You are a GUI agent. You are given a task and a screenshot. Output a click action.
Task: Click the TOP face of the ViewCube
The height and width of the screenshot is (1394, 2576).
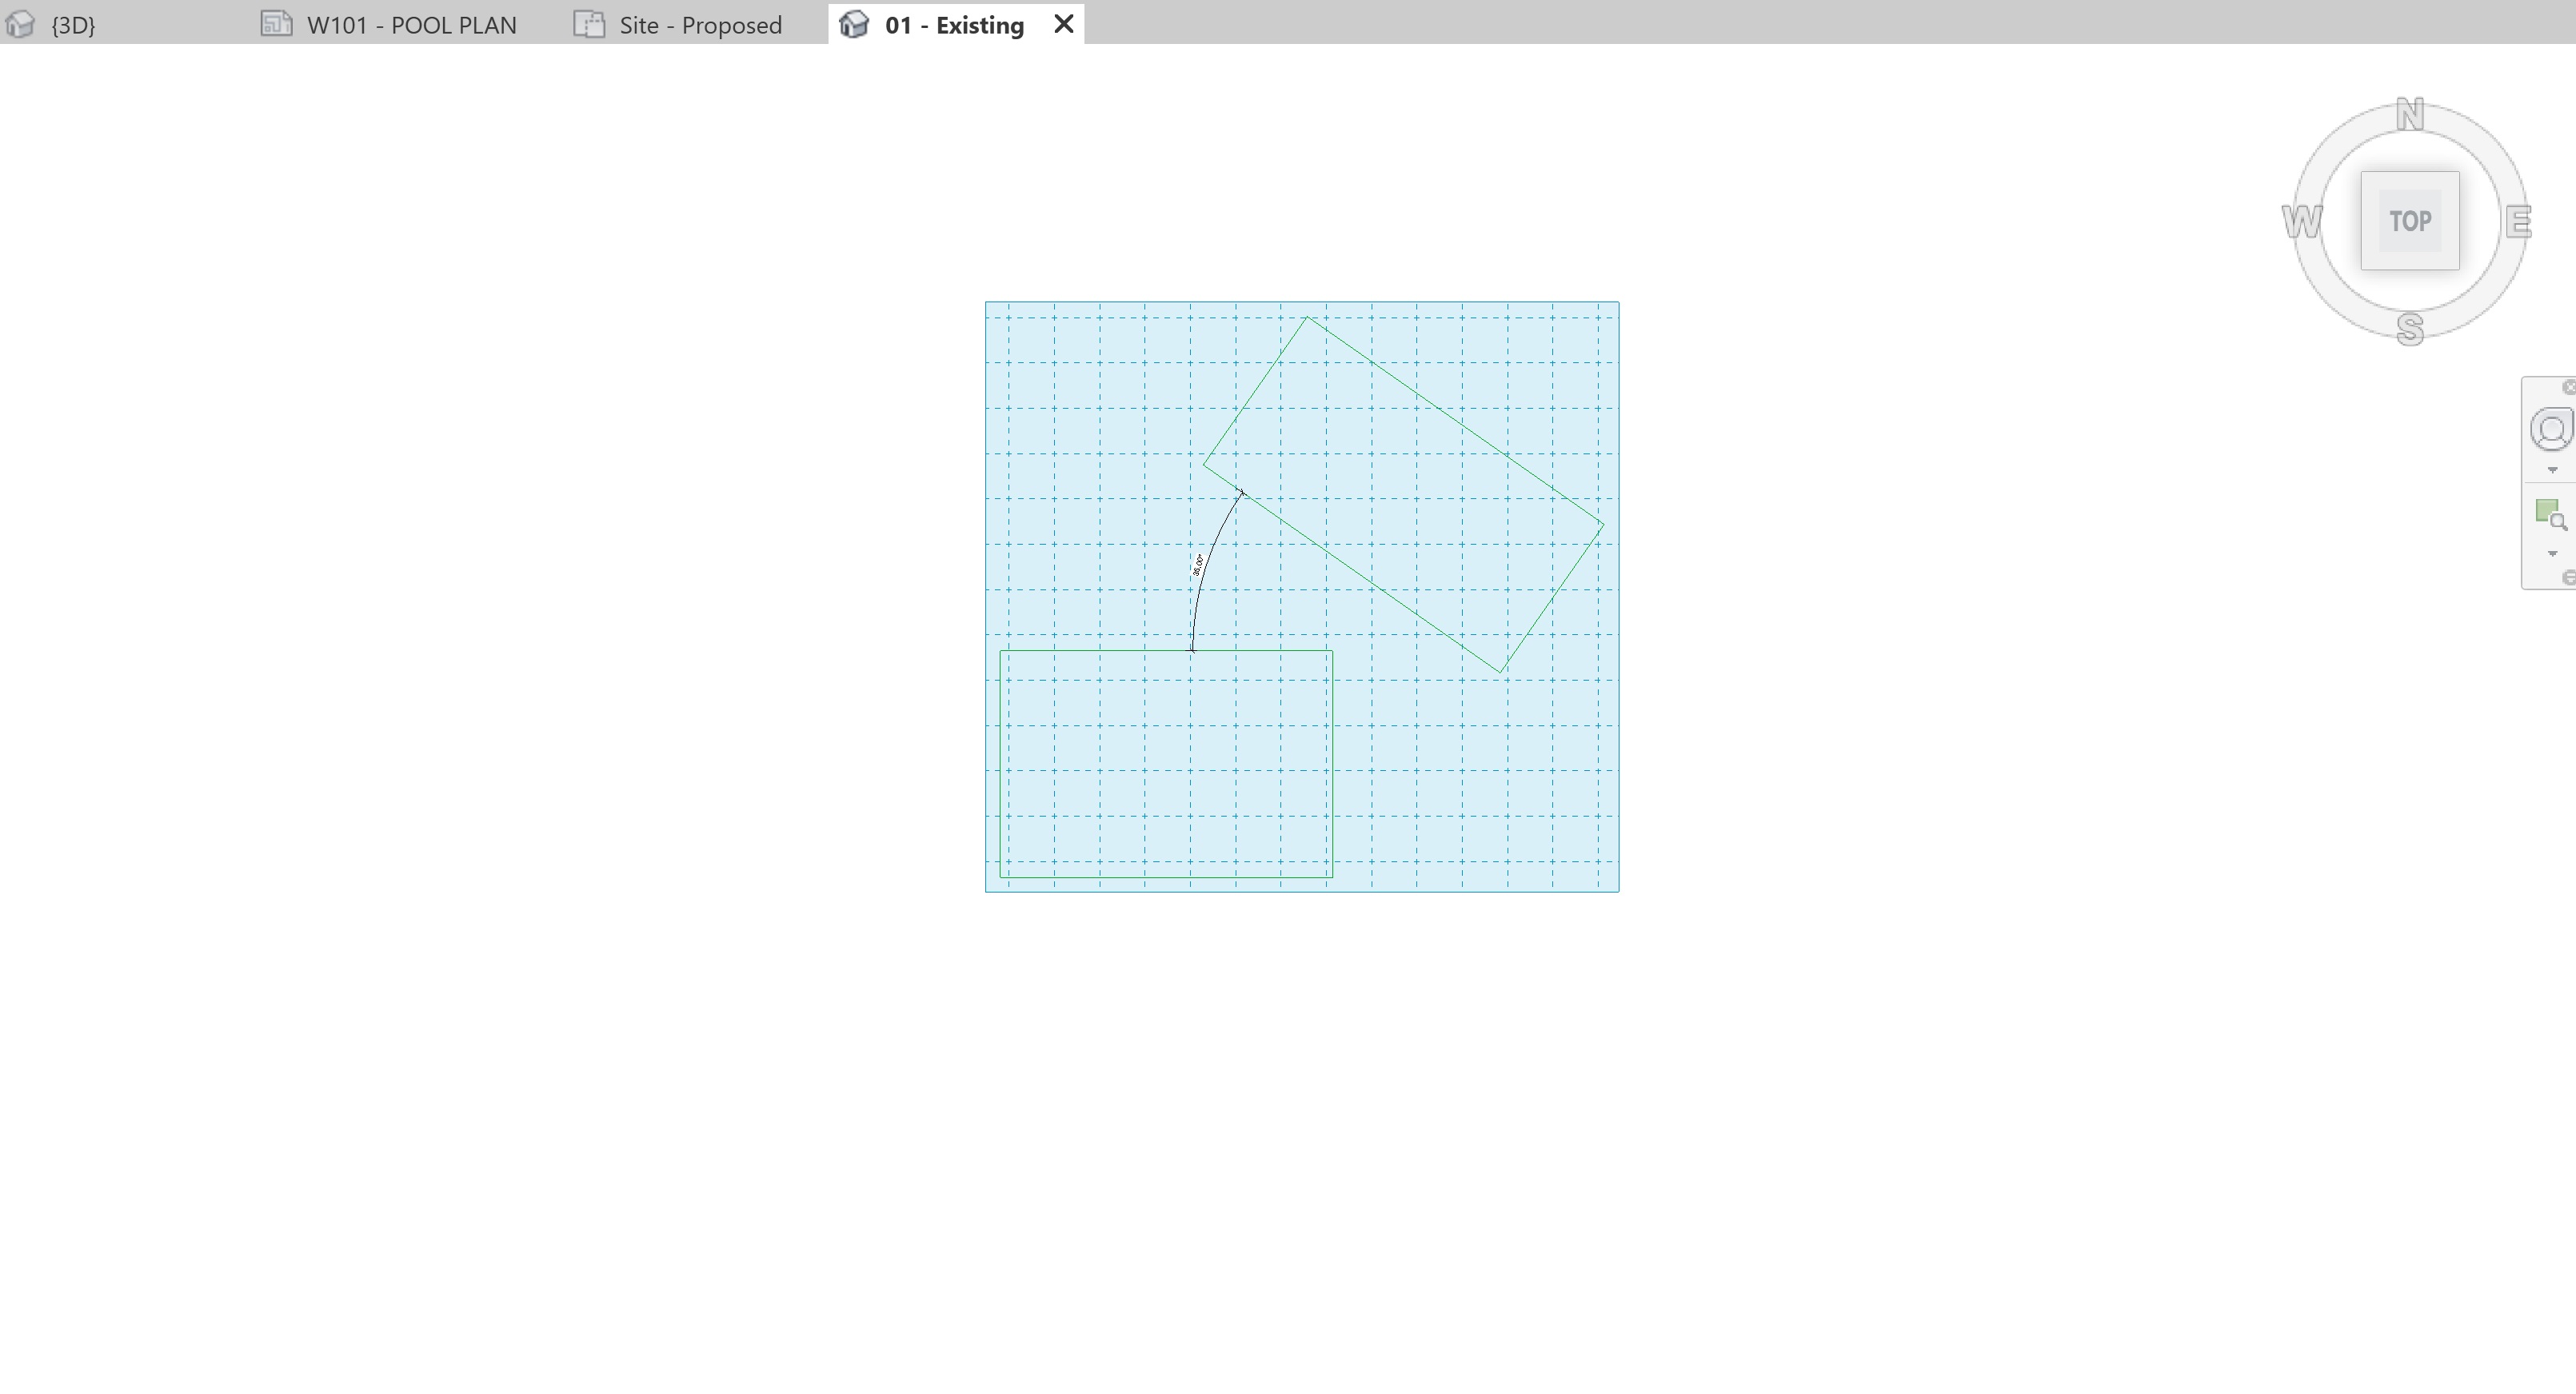click(x=2411, y=220)
